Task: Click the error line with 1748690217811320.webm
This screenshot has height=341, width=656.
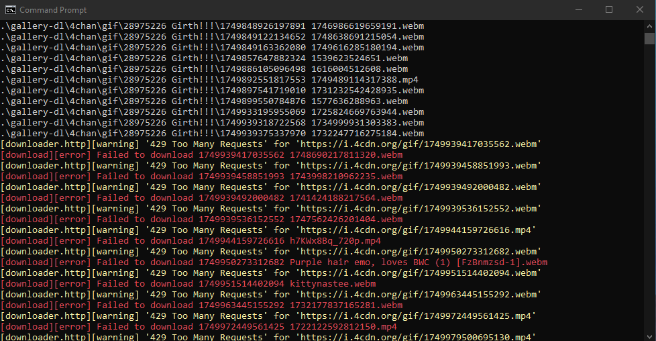Action: pos(202,155)
